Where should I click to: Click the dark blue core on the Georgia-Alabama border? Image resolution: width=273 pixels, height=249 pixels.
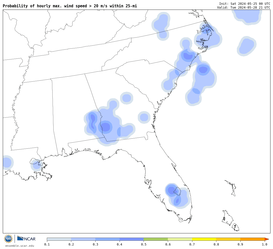point(106,127)
